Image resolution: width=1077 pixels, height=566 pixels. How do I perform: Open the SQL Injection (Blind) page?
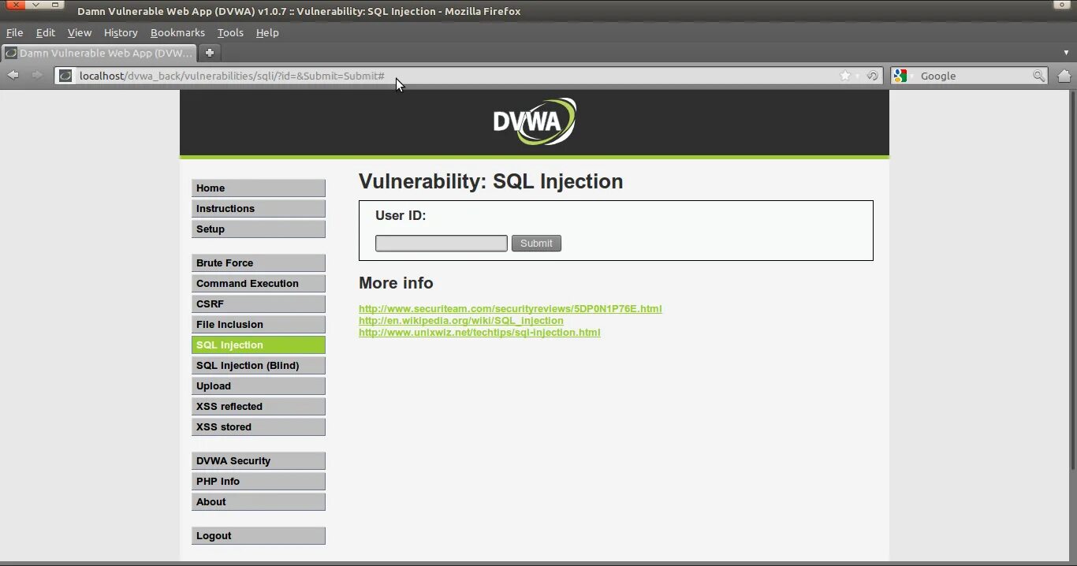259,365
